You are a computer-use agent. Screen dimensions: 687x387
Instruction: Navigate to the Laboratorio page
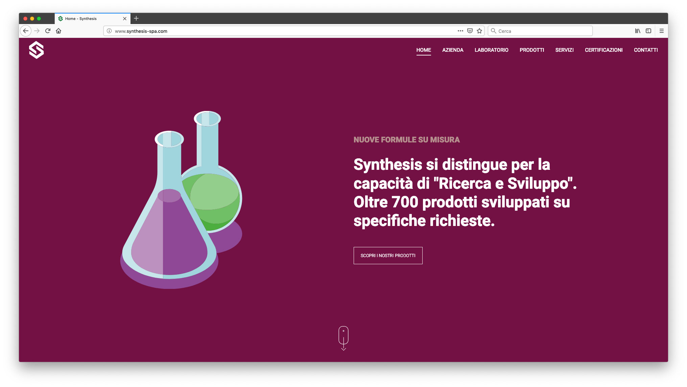point(491,50)
